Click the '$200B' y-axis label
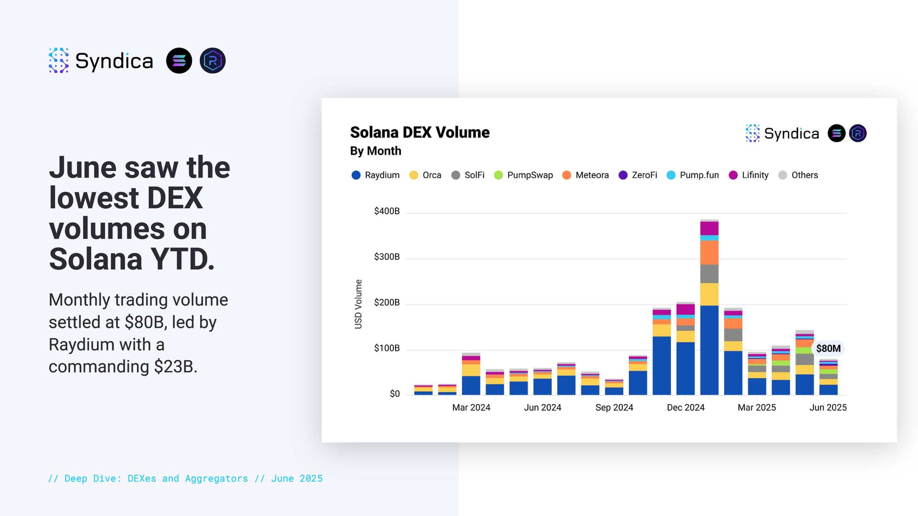 click(x=386, y=303)
